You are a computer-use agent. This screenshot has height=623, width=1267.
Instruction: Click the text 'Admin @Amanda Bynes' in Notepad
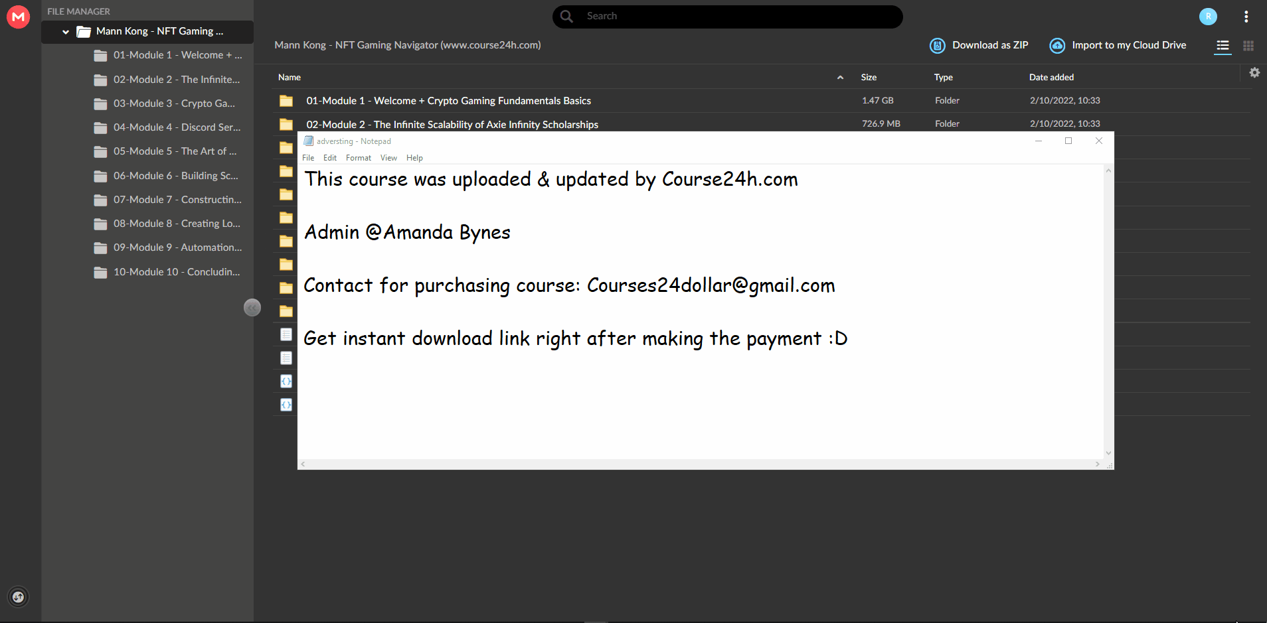407,232
